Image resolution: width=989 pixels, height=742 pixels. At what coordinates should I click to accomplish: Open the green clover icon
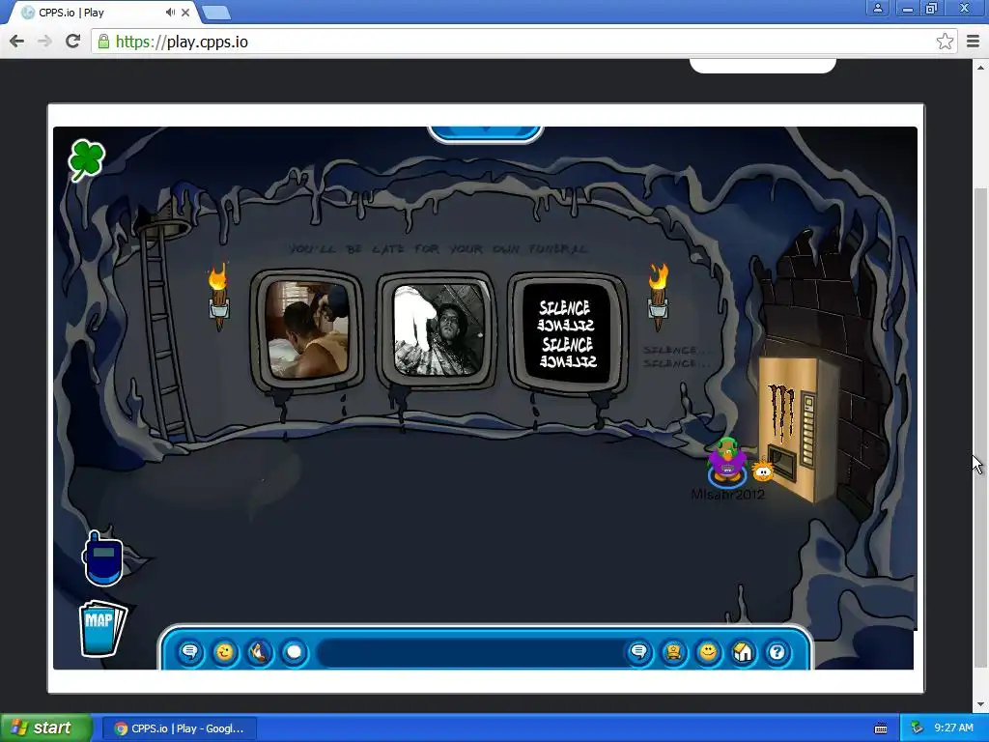point(86,159)
